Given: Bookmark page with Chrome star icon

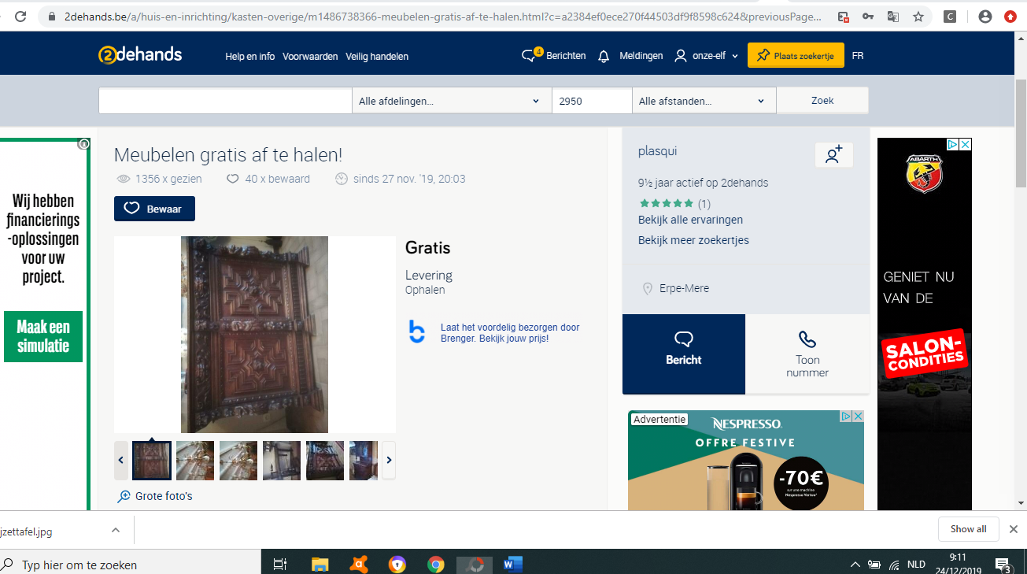Looking at the screenshot, I should [918, 16].
